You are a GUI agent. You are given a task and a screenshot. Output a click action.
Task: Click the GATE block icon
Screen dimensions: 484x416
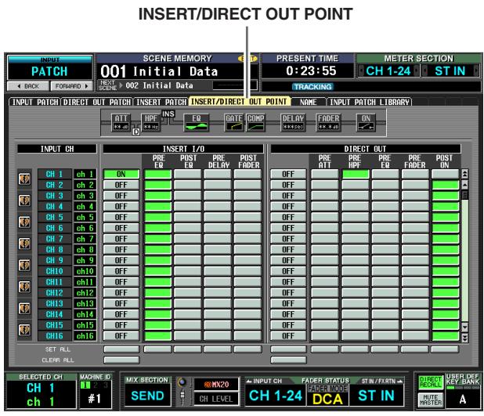click(234, 122)
